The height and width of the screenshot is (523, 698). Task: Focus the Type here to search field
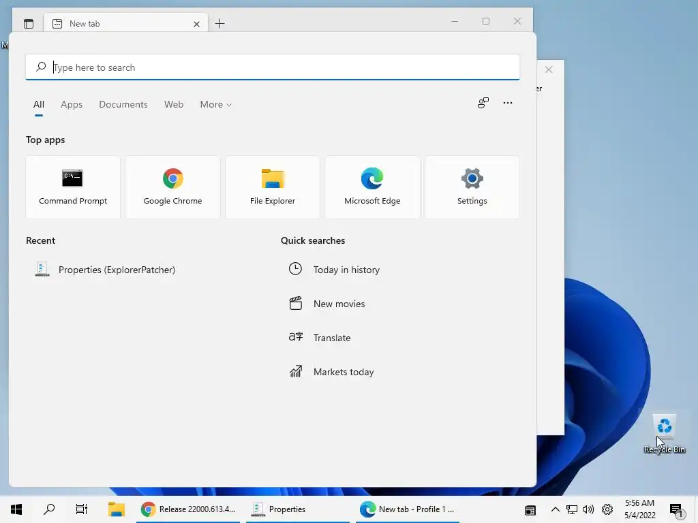pyautogui.click(x=273, y=67)
